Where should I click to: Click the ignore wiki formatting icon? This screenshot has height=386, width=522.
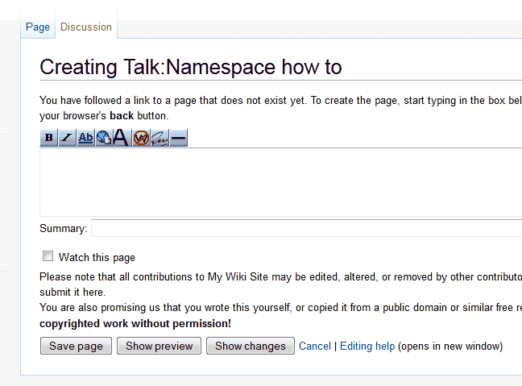[x=140, y=138]
